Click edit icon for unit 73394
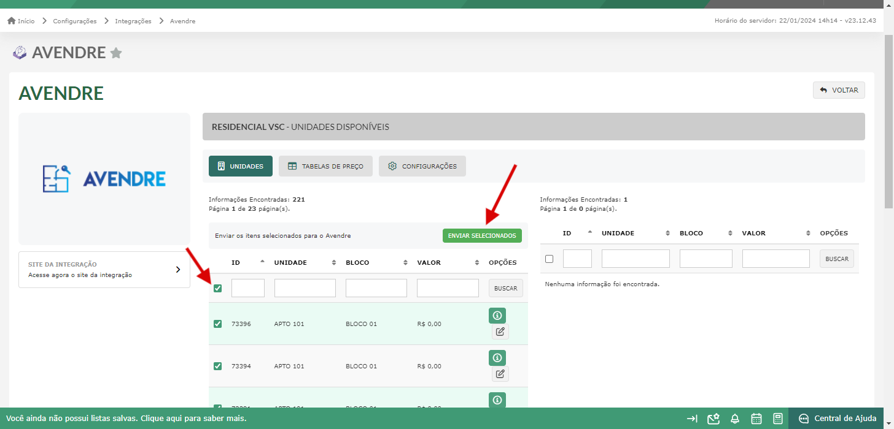The image size is (894, 429). point(500,374)
